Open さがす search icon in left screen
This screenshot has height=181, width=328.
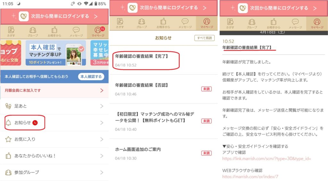coord(11,32)
